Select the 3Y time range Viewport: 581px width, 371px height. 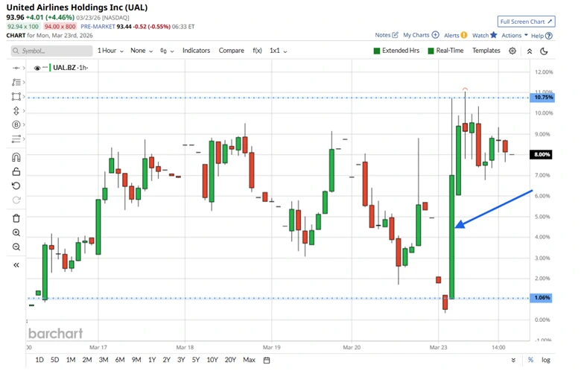[x=181, y=360]
